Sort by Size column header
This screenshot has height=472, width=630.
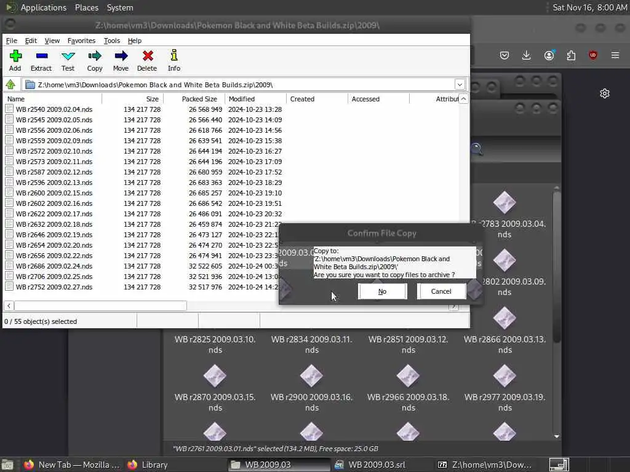tap(133, 99)
